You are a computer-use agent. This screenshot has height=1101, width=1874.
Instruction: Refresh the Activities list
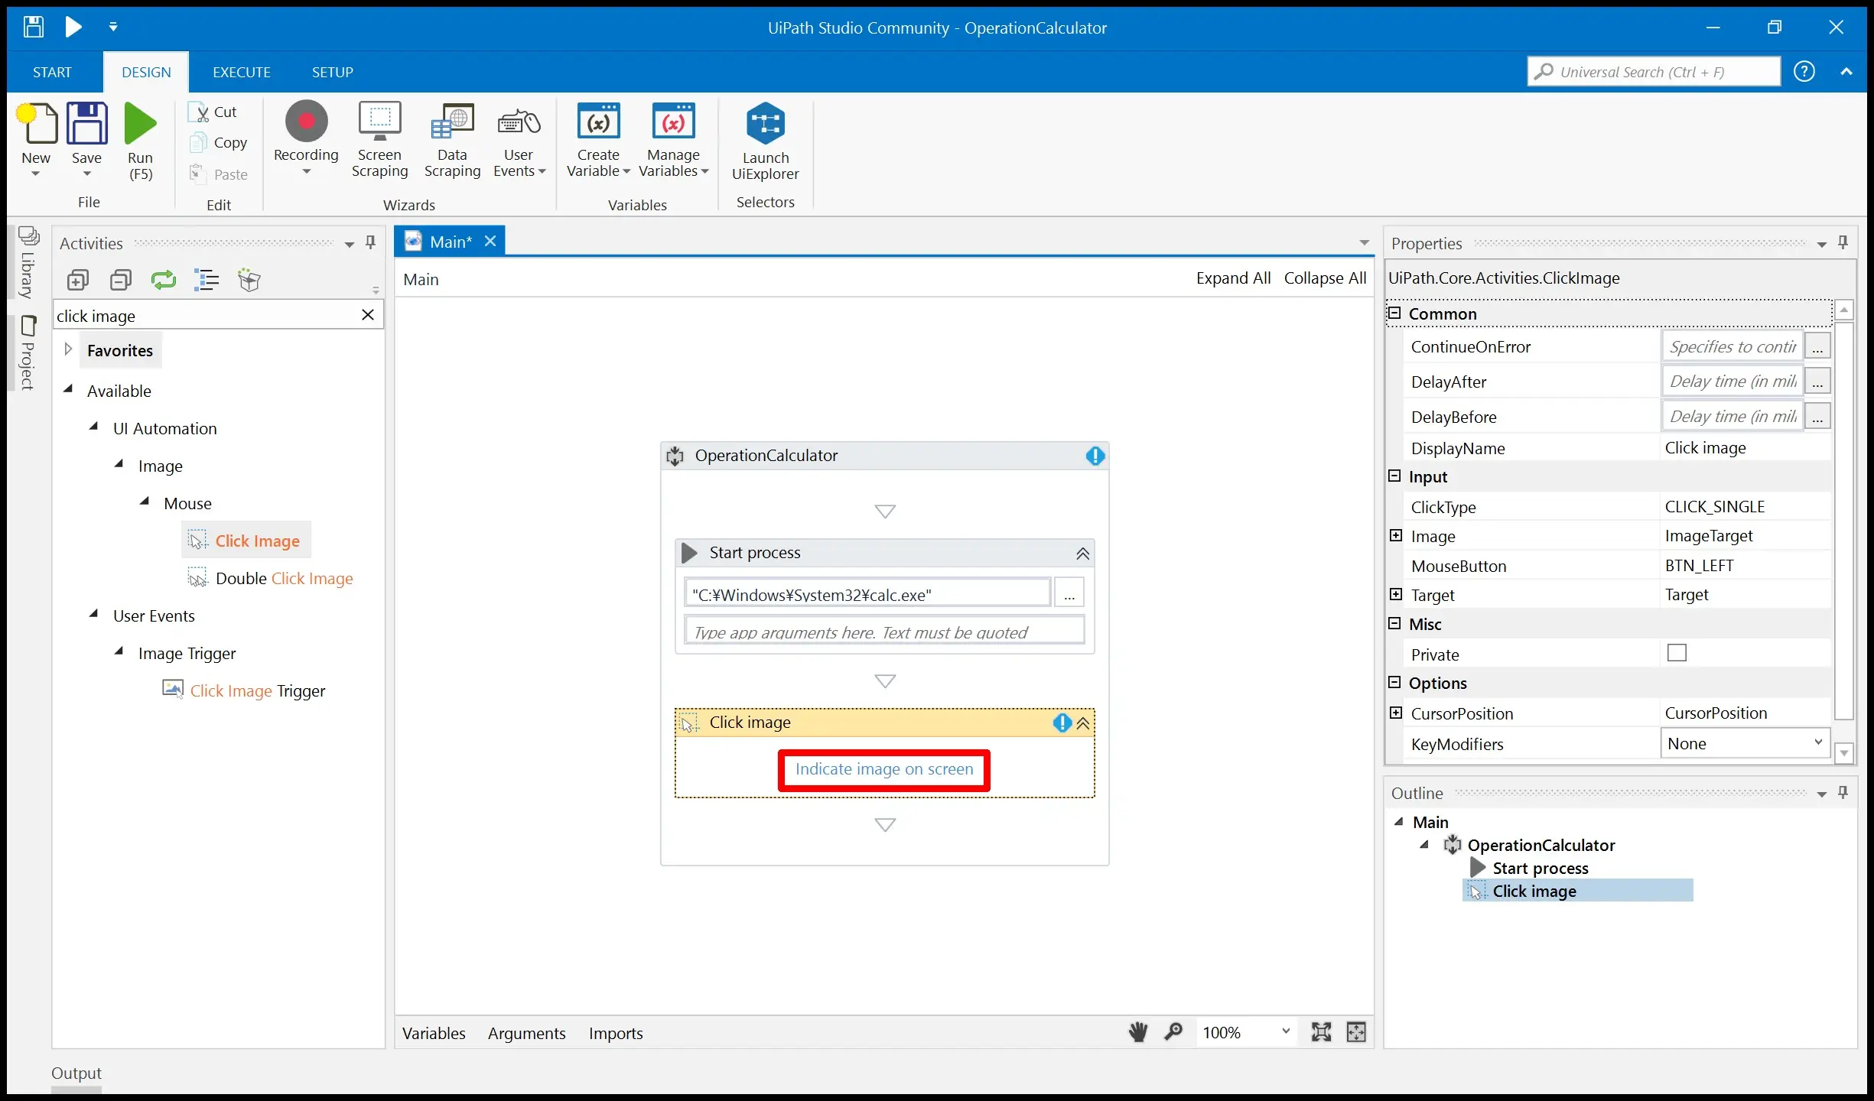tap(164, 280)
